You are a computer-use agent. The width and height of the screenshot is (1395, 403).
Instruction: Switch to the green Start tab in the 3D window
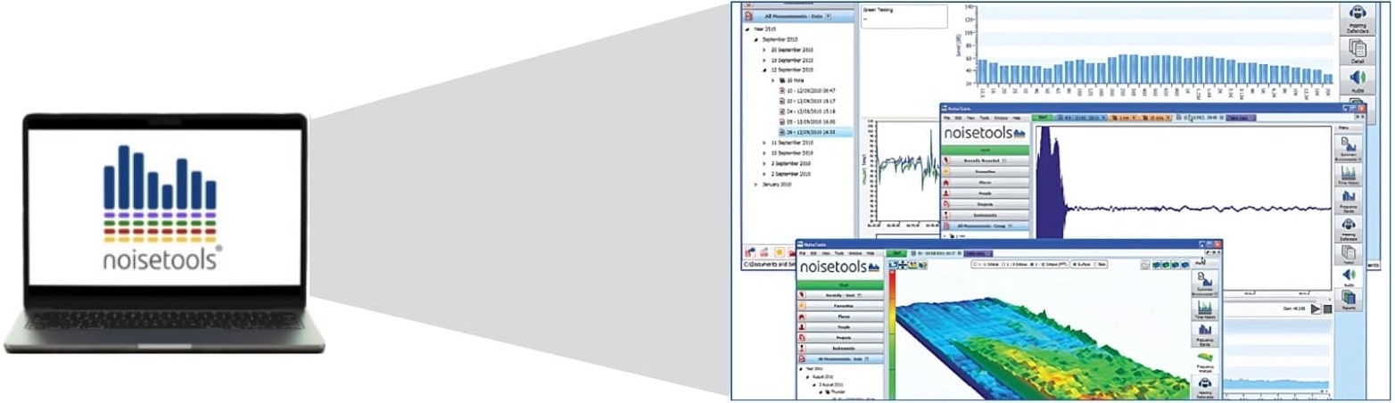coord(896,253)
